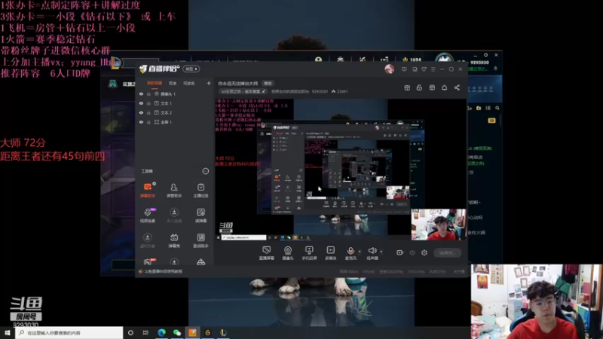
Task: Click the search icon in the League client sidebar
Action: tap(497, 108)
